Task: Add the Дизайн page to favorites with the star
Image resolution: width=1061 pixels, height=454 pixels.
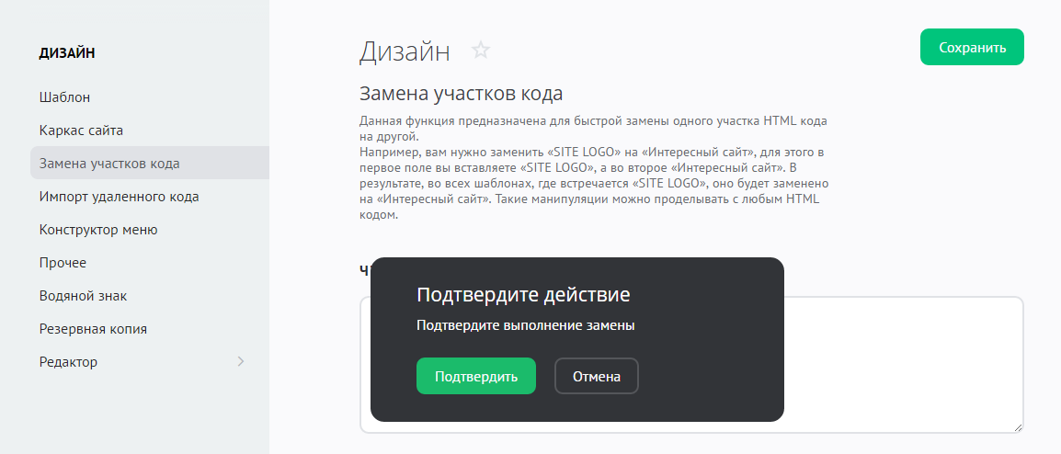Action: [x=481, y=51]
